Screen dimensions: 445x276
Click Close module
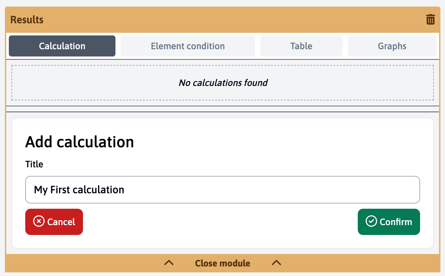[223, 263]
